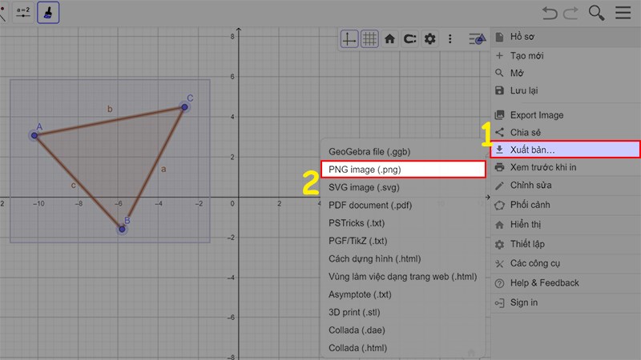Click the redo arrow icon

point(570,13)
